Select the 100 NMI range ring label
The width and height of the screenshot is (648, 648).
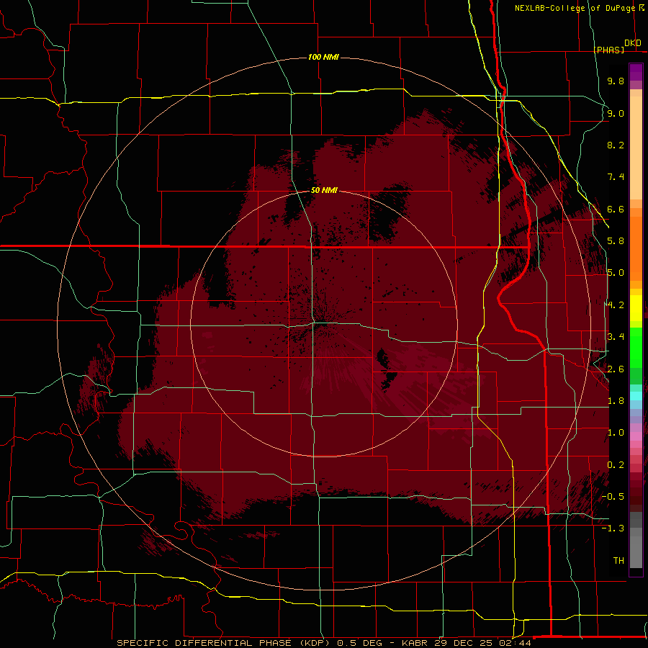[323, 57]
